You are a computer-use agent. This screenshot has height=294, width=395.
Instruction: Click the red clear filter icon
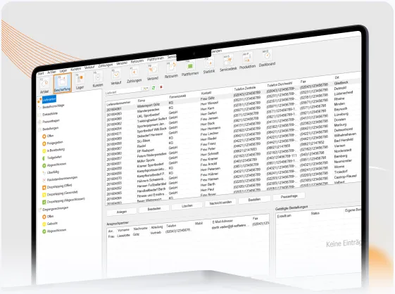pyautogui.click(x=161, y=87)
